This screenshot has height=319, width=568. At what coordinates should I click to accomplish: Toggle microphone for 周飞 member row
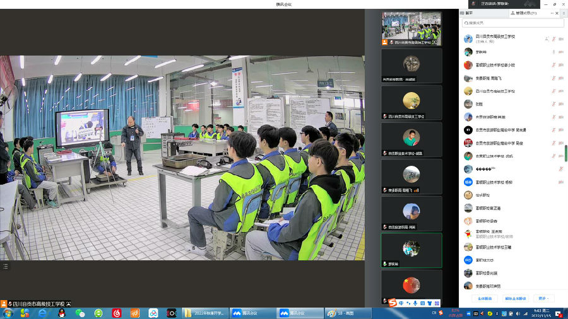[x=553, y=78]
